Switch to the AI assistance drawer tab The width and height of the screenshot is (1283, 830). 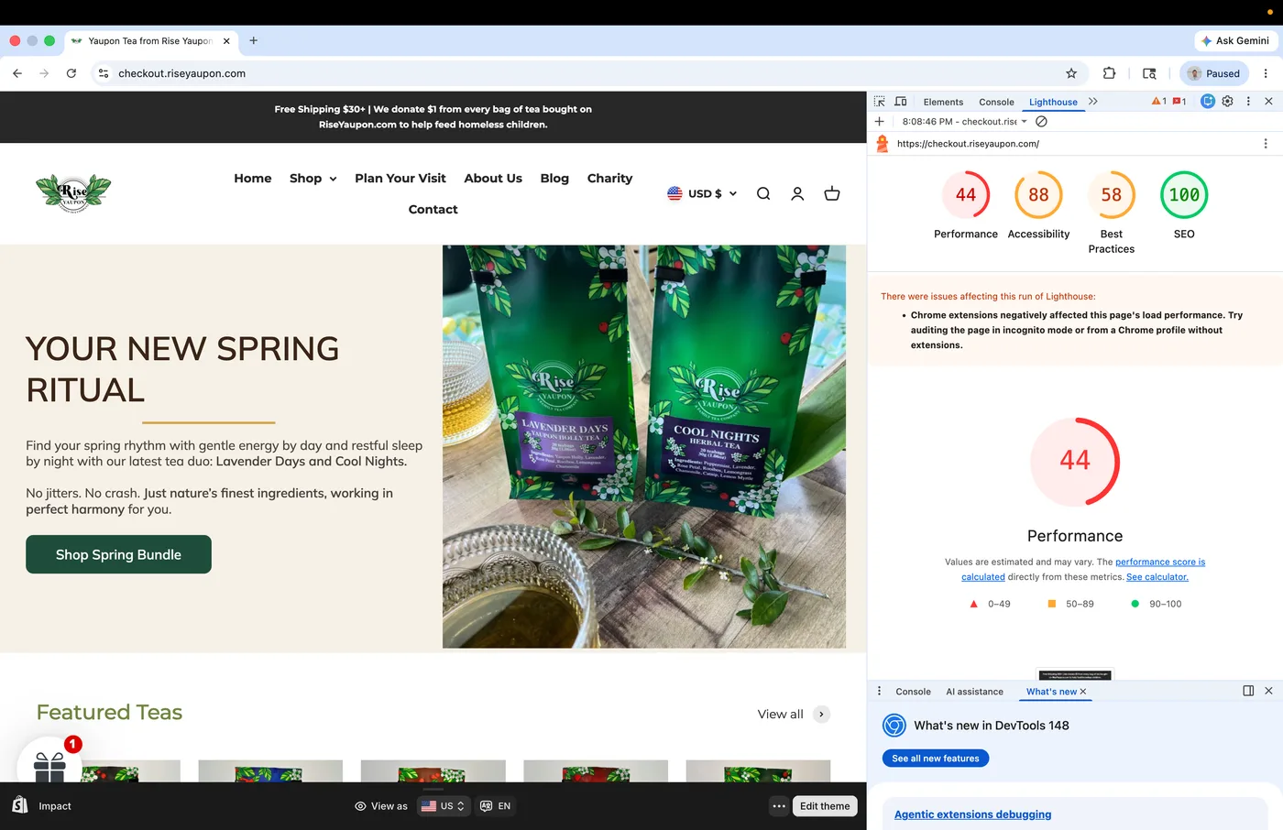(x=974, y=692)
